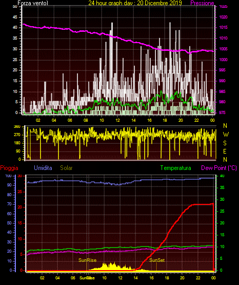The height and width of the screenshot is (285, 239).
Task: Click the "1010" value on the pressure axis
Action: [223, 38]
